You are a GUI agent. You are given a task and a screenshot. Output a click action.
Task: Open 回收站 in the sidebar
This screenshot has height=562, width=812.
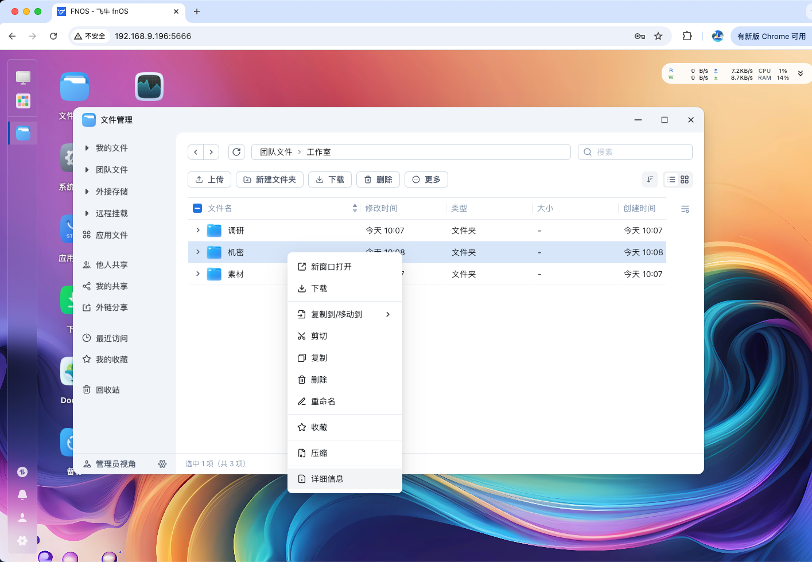[107, 390]
